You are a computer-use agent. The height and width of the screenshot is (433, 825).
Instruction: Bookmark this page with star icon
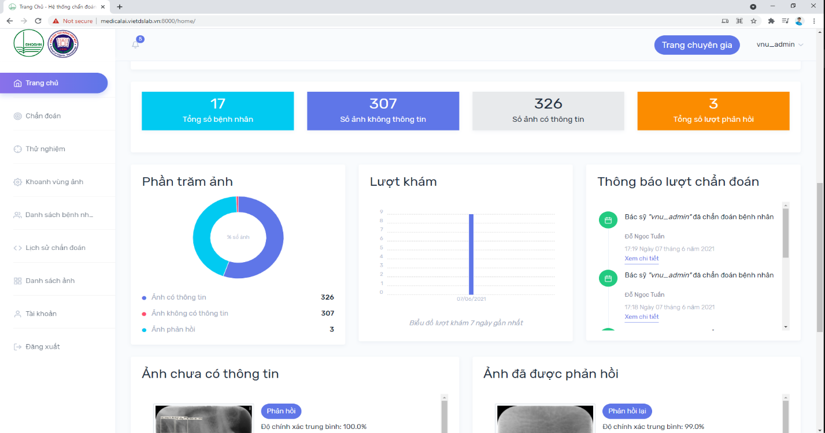tap(754, 21)
